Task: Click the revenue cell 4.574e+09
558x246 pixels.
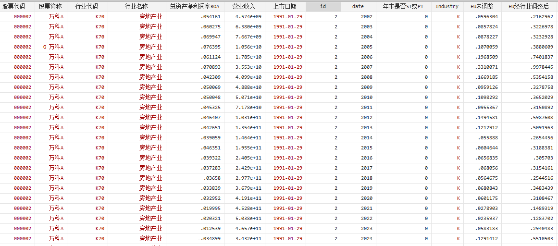Action: (x=248, y=17)
